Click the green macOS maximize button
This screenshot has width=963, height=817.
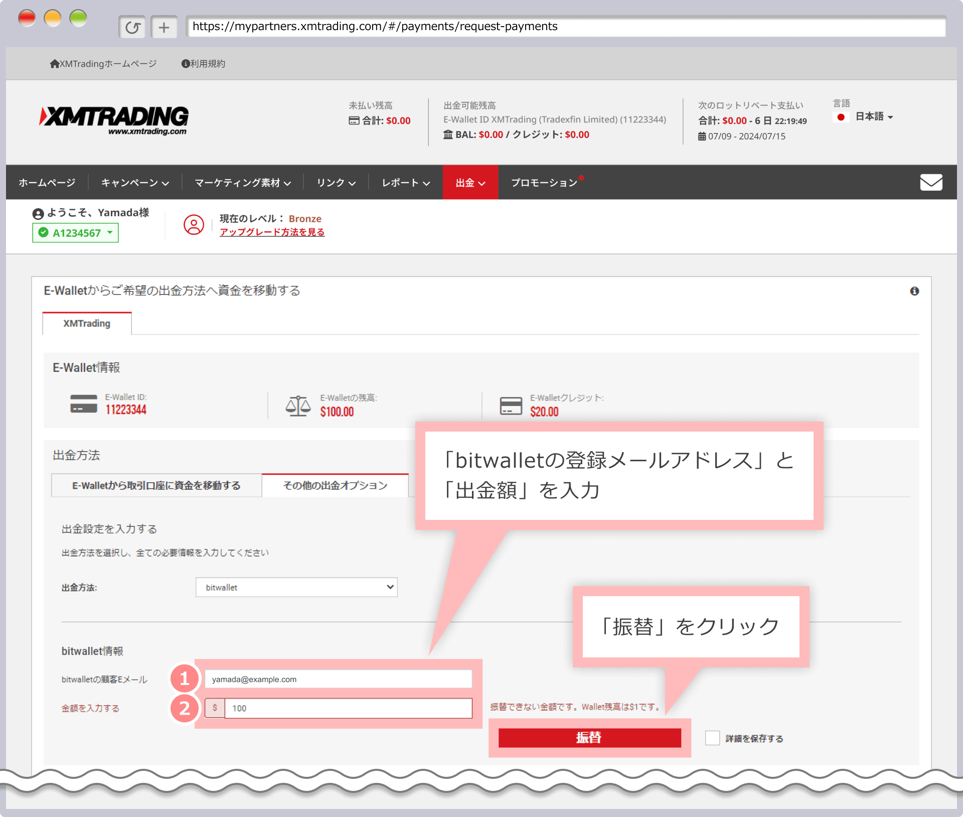78,19
